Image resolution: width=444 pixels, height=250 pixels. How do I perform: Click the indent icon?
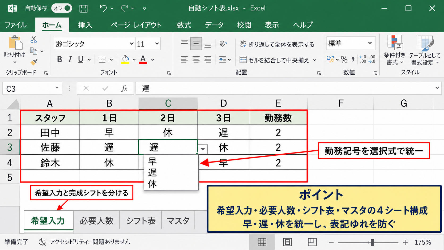pyautogui.click(x=223, y=60)
